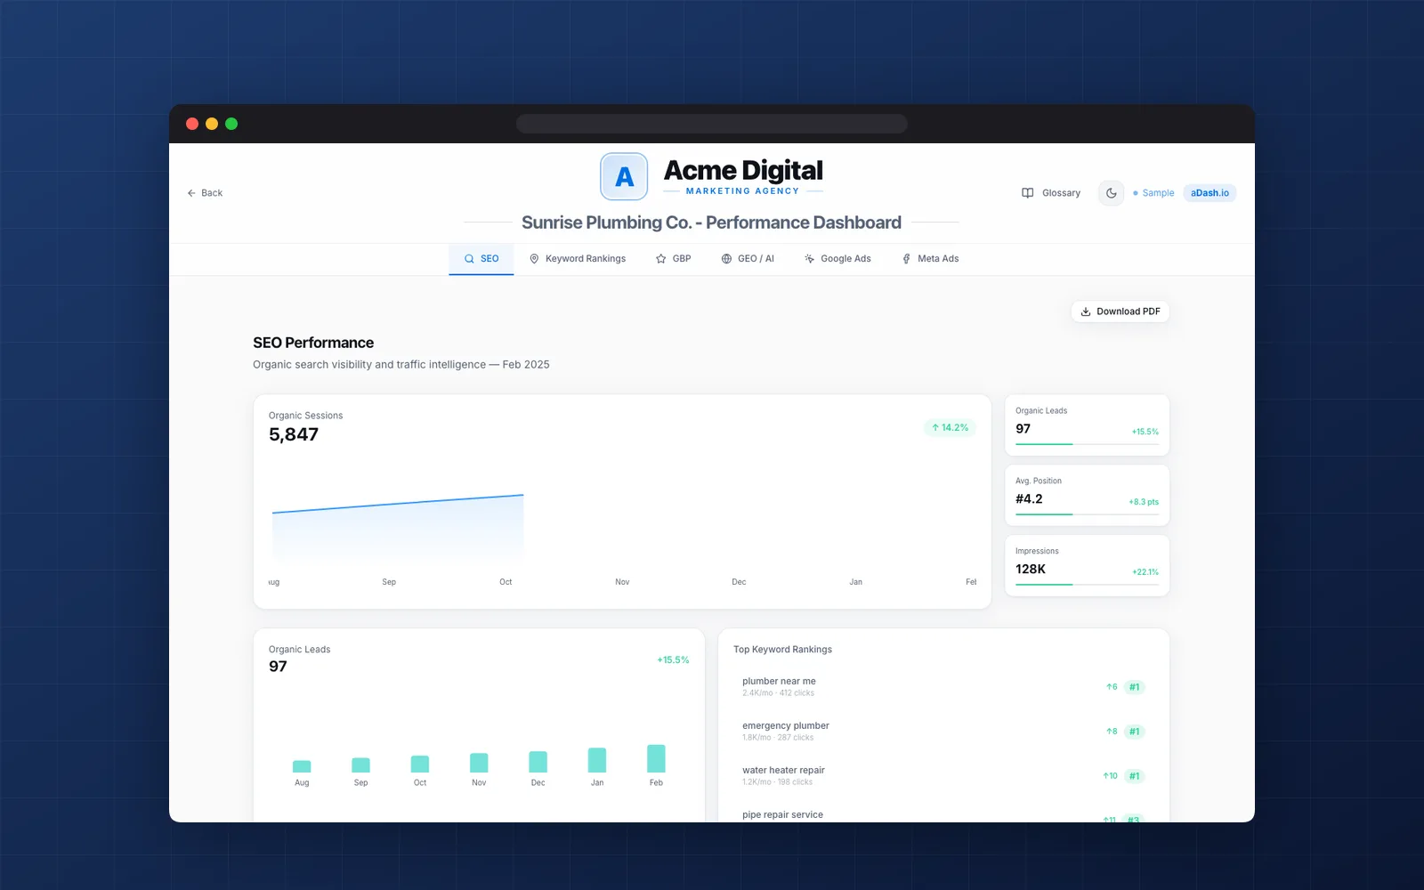Click the +8.3 pts position change

[1144, 502]
